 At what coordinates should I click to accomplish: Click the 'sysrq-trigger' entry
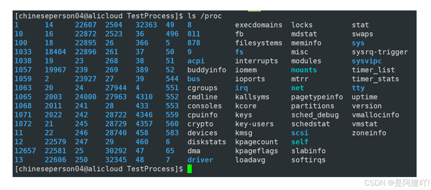[379, 52]
